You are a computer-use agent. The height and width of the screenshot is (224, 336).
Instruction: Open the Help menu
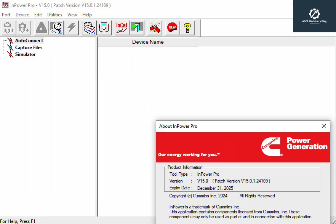click(x=87, y=15)
